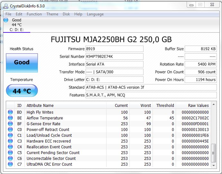Click the Airflow Temperature status orb
The height and width of the screenshot is (174, 222).
[x=10, y=118]
